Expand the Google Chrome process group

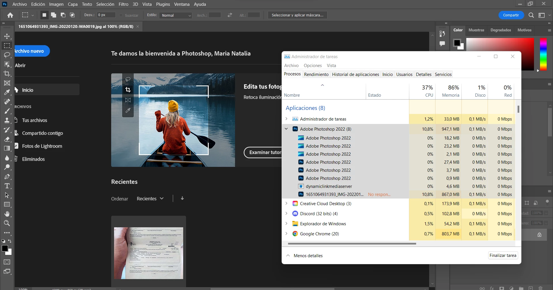click(286, 234)
